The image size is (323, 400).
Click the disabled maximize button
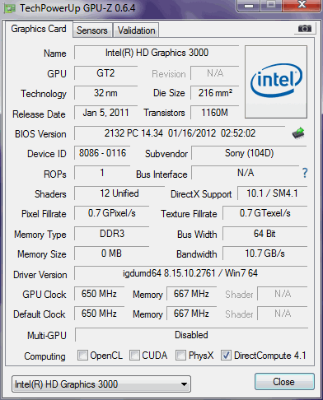click(x=271, y=6)
